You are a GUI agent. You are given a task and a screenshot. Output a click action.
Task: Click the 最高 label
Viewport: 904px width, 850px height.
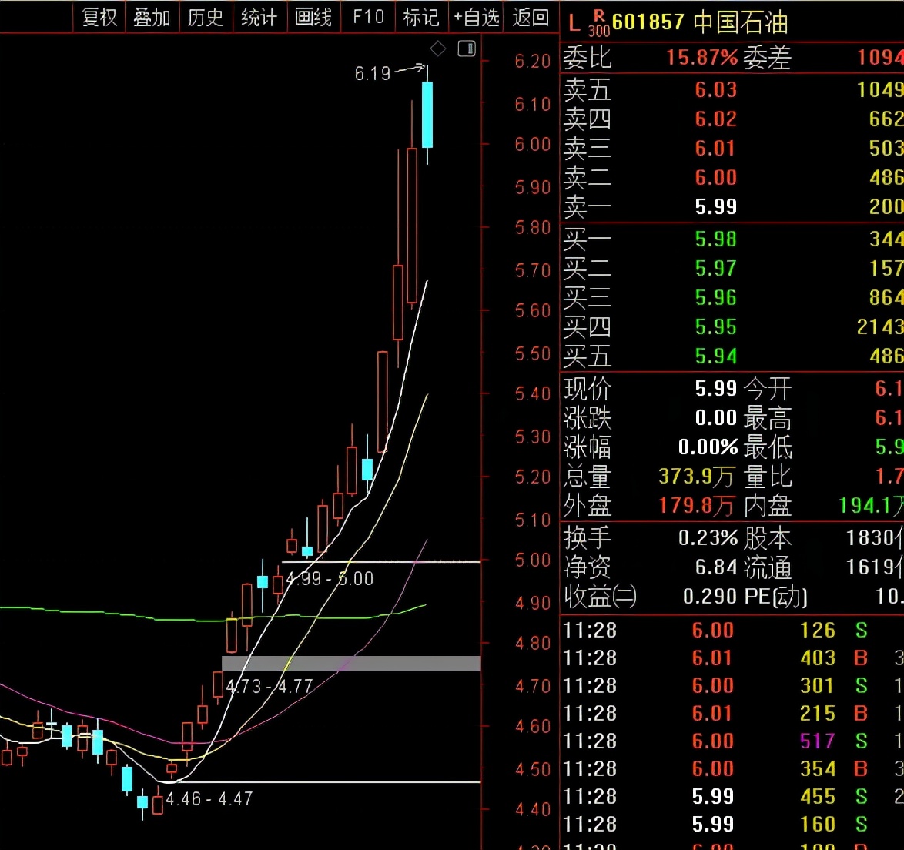[x=768, y=418]
